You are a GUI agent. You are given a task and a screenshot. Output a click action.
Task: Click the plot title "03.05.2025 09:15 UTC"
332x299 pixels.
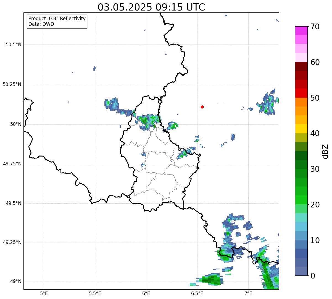151,7
